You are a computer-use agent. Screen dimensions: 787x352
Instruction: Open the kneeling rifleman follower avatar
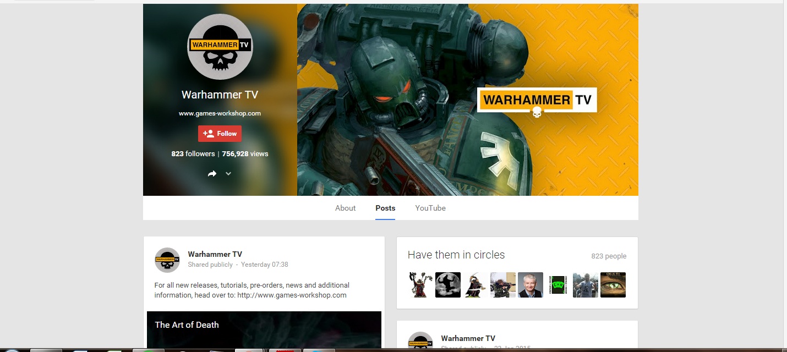(x=503, y=285)
